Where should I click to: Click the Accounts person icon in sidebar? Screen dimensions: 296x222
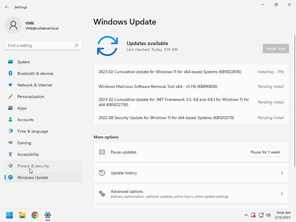pos(10,119)
